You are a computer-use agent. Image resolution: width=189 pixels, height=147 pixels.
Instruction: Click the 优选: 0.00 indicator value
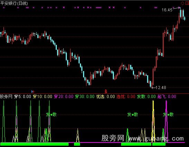point(106,96)
